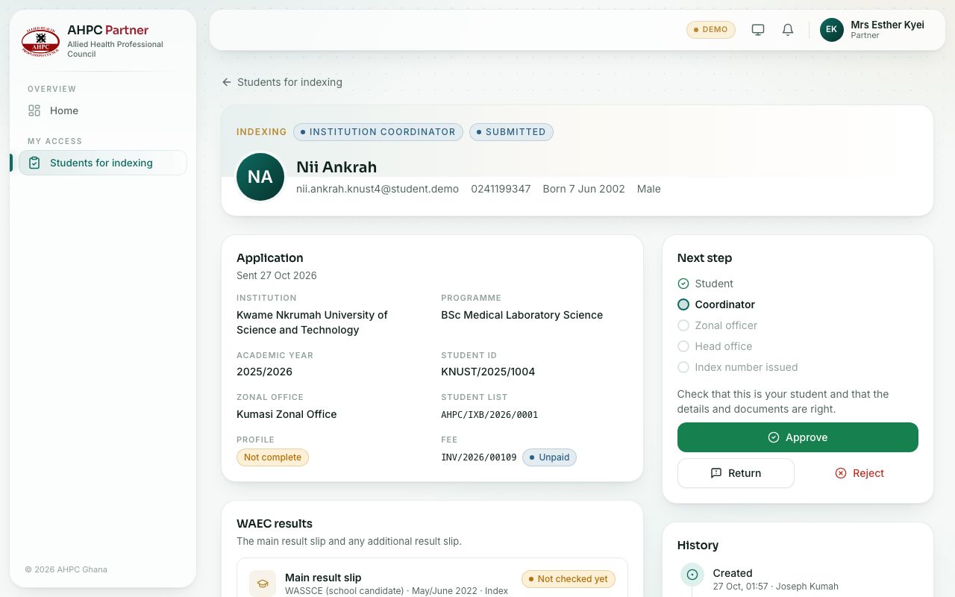
Task: Click the Head office step circle
Action: (x=683, y=346)
